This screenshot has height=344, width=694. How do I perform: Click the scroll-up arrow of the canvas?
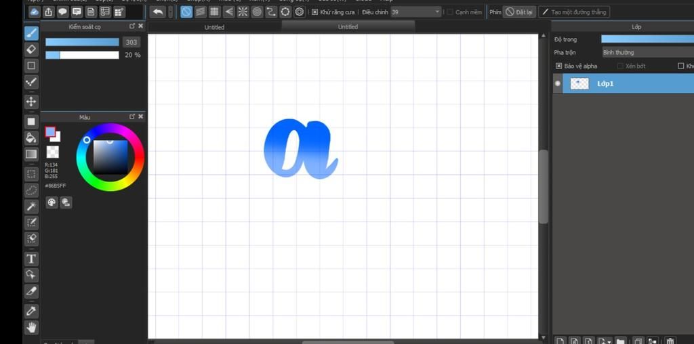[x=544, y=36]
